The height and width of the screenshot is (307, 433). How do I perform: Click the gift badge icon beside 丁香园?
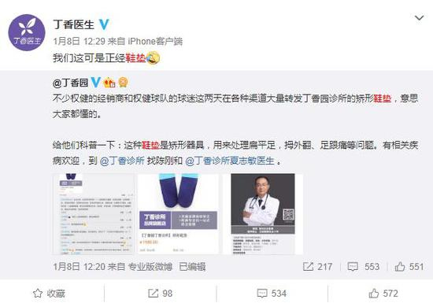tap(109, 83)
